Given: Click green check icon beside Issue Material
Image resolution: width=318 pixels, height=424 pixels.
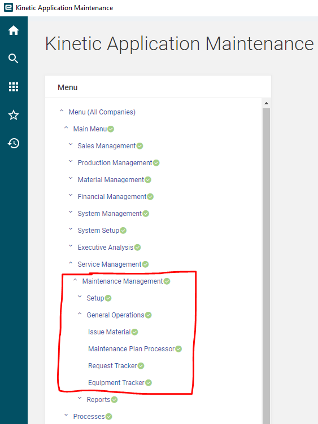Looking at the screenshot, I should [134, 332].
